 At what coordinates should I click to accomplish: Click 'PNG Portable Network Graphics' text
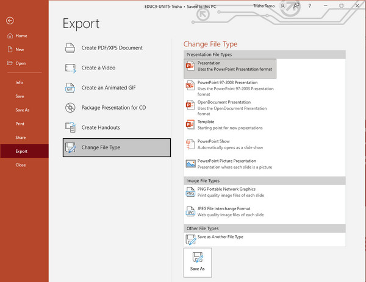(226, 189)
